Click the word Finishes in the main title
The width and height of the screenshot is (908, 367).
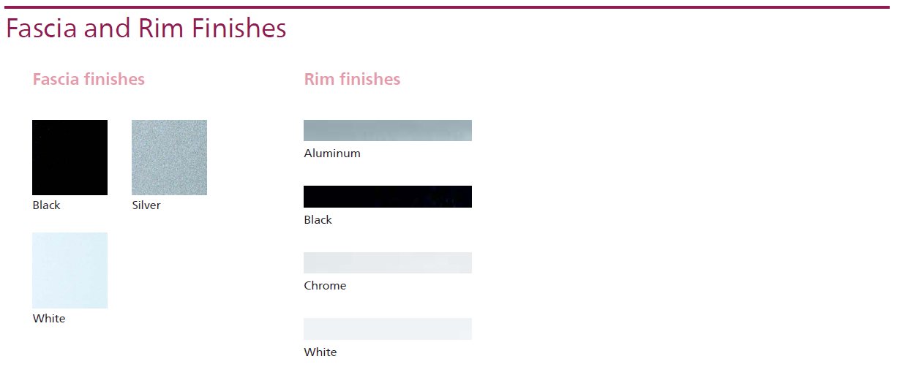click(239, 29)
